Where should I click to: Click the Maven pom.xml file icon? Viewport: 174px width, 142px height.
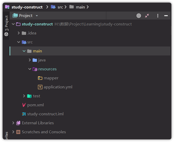coord(24,105)
